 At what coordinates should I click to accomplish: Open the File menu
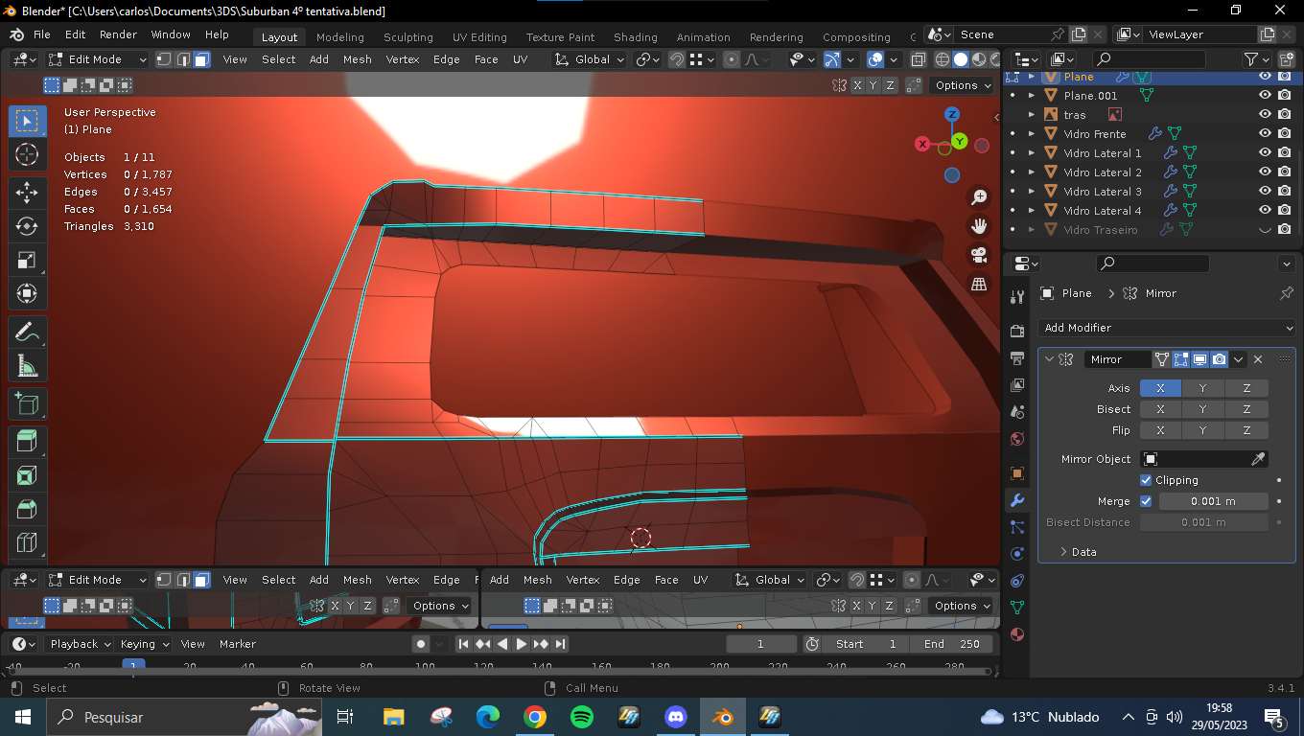pyautogui.click(x=42, y=34)
